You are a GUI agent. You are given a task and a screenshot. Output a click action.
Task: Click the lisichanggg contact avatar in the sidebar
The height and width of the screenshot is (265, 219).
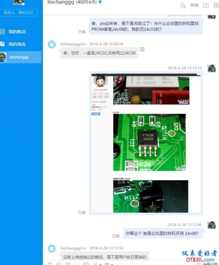click(x=3, y=57)
